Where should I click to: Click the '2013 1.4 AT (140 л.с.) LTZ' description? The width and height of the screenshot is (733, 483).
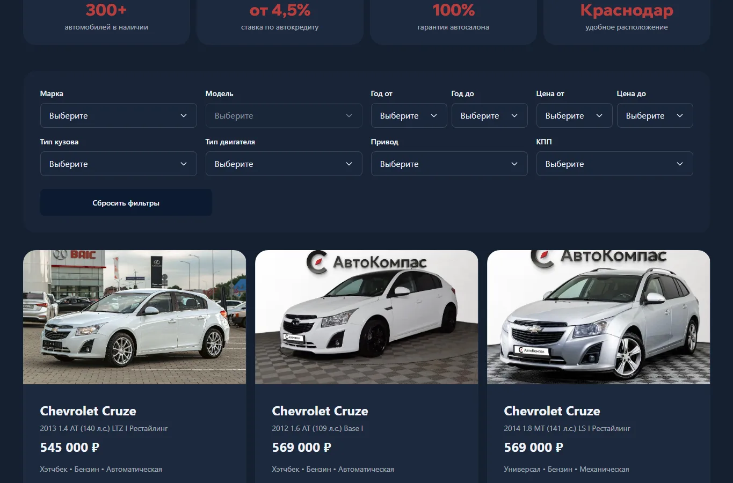[x=104, y=428]
